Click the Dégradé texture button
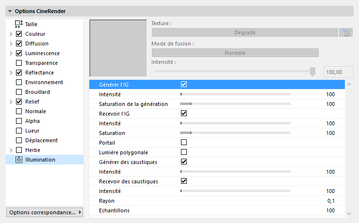The image size is (359, 223). (x=245, y=32)
